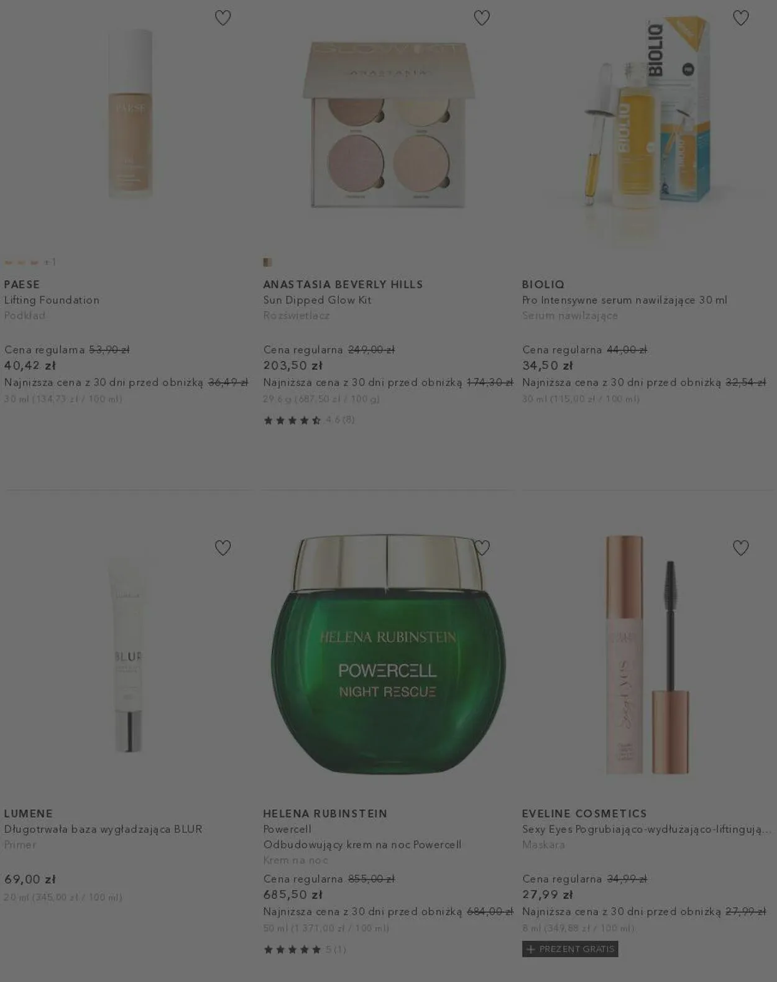Open Anastasia Glow Kit star rating reviews

309,420
